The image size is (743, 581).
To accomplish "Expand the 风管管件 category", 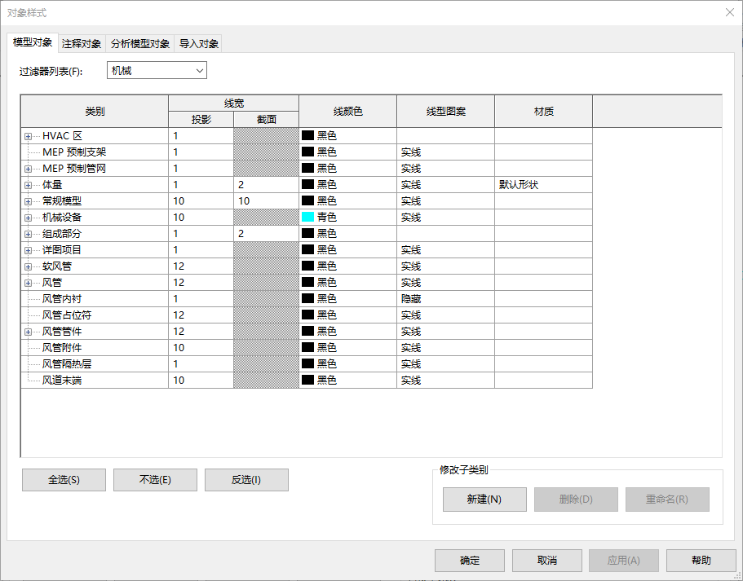I will click(x=28, y=332).
